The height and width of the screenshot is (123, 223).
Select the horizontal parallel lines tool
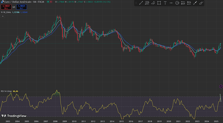pyautogui.click(x=147, y=3)
